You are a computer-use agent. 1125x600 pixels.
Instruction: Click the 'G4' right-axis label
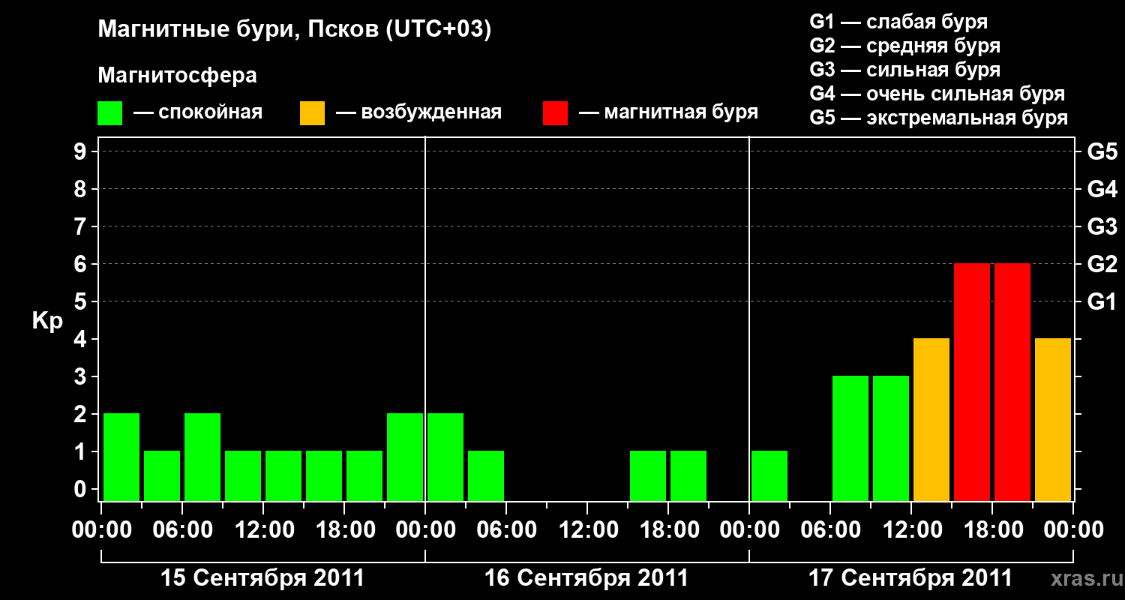pos(1102,189)
